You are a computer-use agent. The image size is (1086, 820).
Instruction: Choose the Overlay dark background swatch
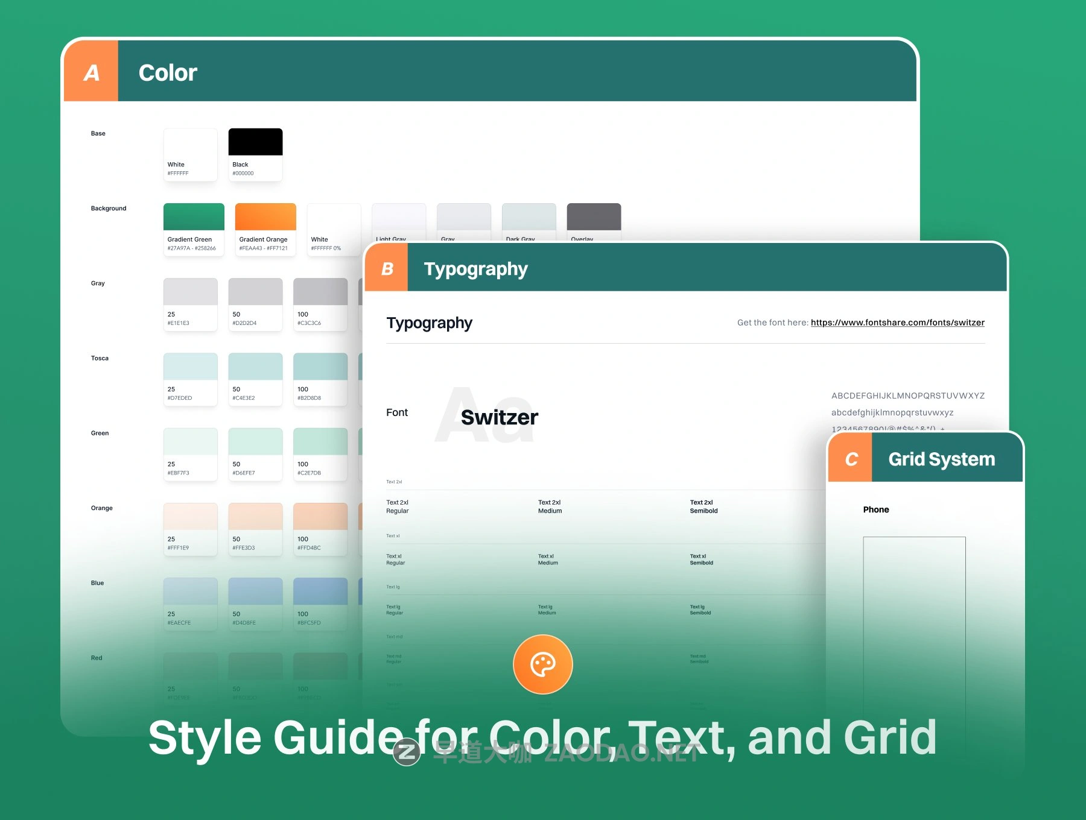(x=594, y=218)
